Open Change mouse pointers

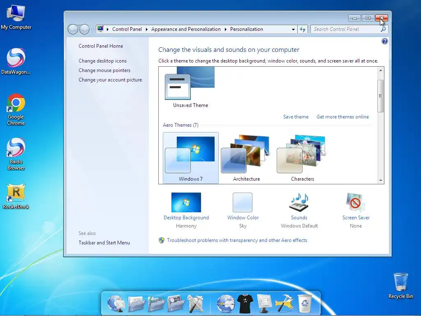coord(104,70)
